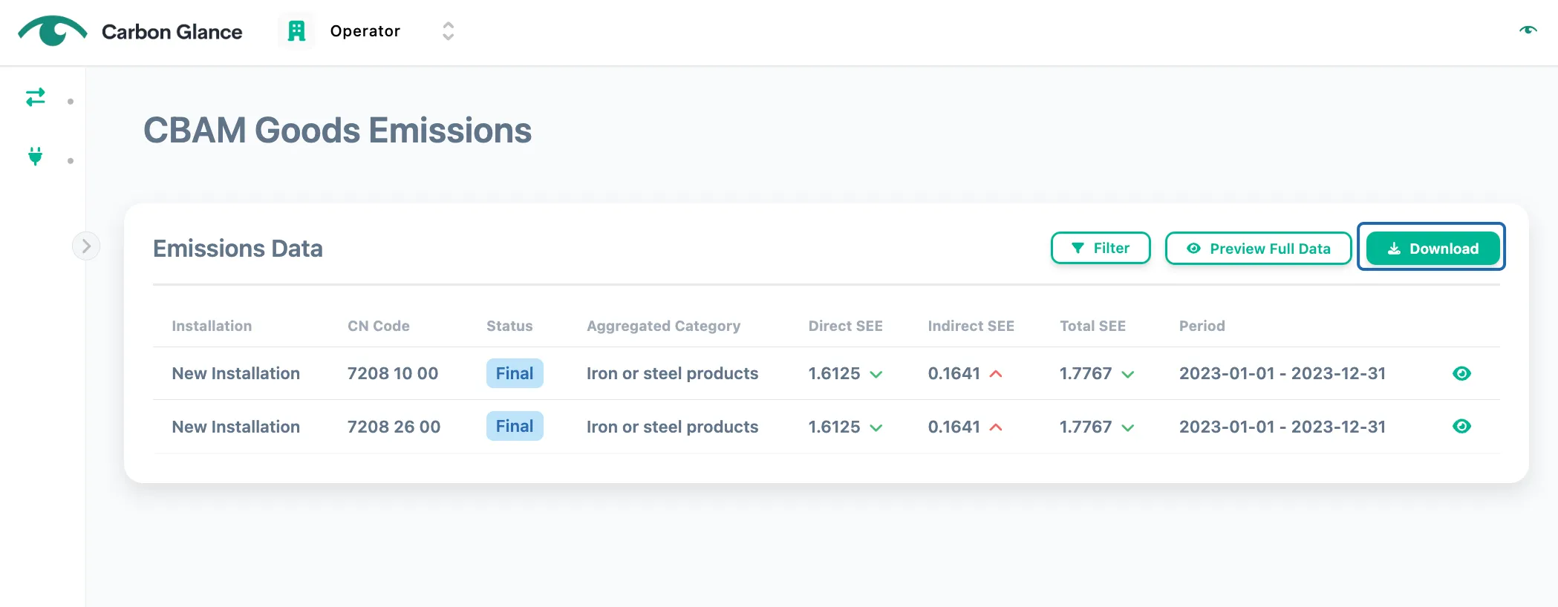Click the Period column header

click(x=1202, y=326)
